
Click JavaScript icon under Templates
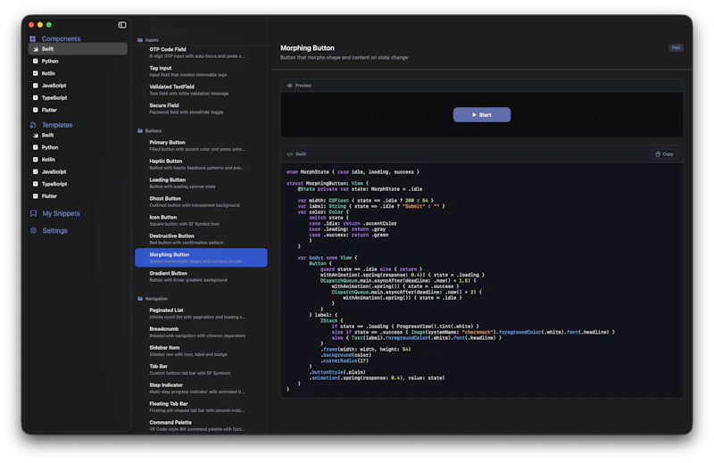tap(36, 171)
